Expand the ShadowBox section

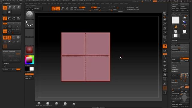click(x=175, y=69)
